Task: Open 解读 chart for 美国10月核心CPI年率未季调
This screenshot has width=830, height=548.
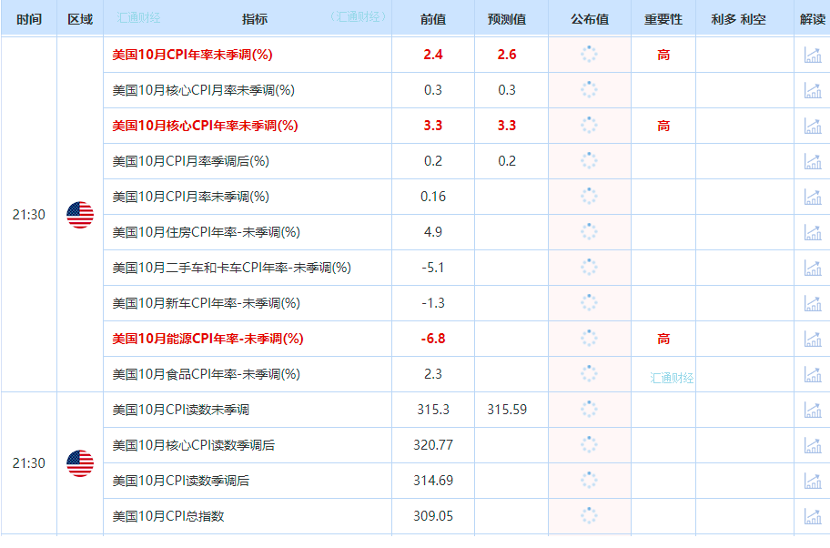Action: tap(811, 126)
